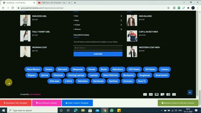Image resolution: width=201 pixels, height=113 pixels.
Task: Open the Mobile category link
Action: click(x=77, y=25)
